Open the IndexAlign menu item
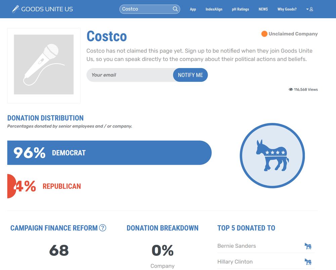 (x=214, y=9)
